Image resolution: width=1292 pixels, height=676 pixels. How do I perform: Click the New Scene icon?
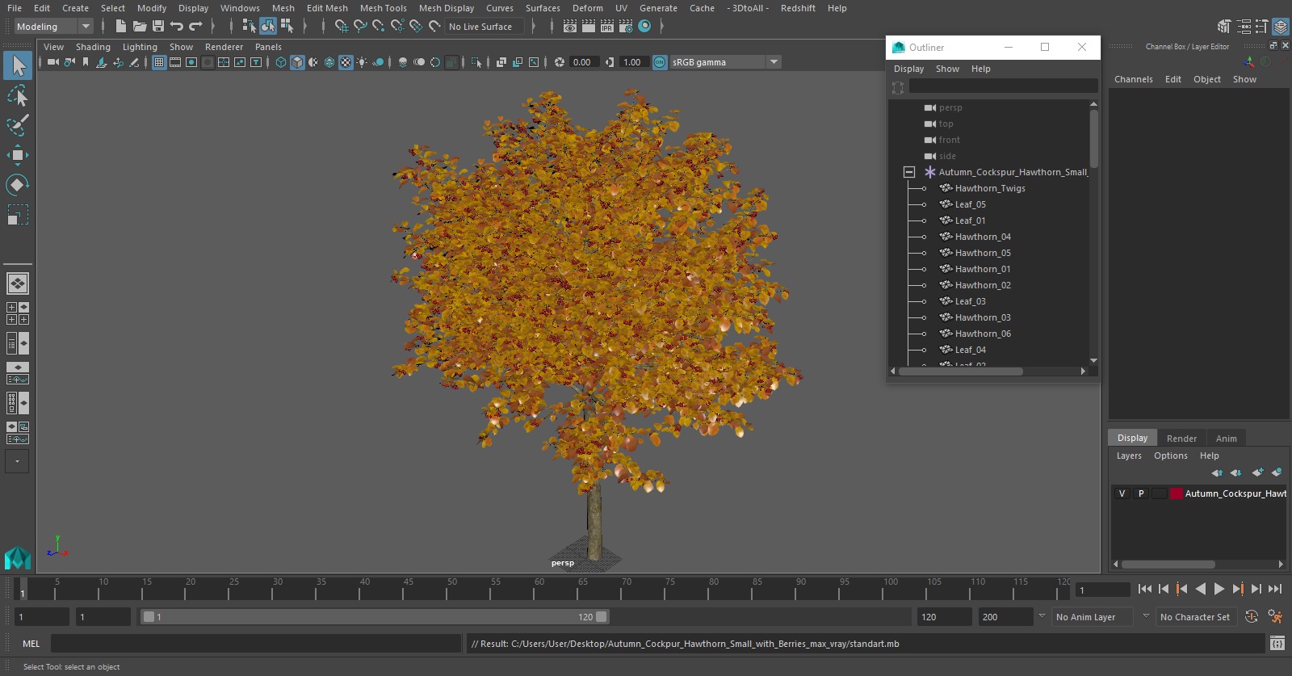pyautogui.click(x=120, y=26)
